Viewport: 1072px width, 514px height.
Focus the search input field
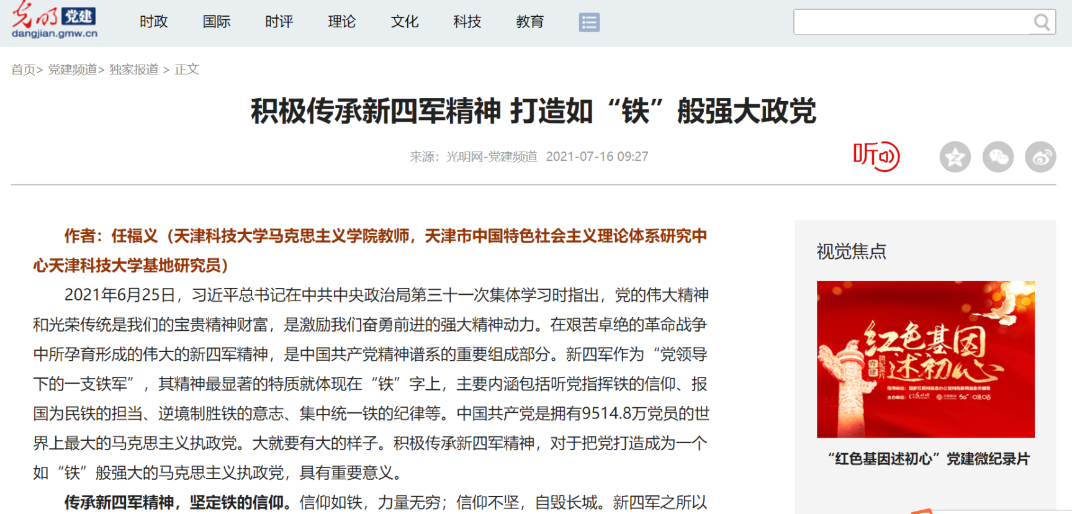coord(912,22)
